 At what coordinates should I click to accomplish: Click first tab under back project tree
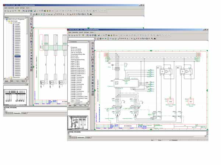(7, 81)
